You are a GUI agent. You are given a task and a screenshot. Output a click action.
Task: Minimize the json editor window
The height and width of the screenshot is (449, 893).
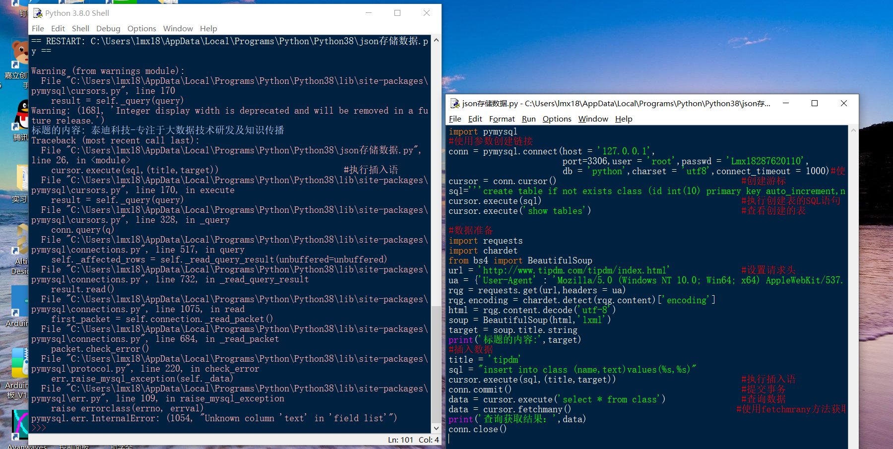tap(786, 103)
